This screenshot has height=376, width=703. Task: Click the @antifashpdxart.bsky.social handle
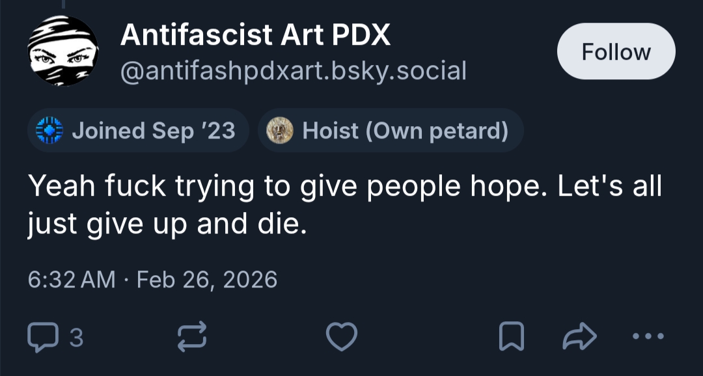tap(293, 70)
